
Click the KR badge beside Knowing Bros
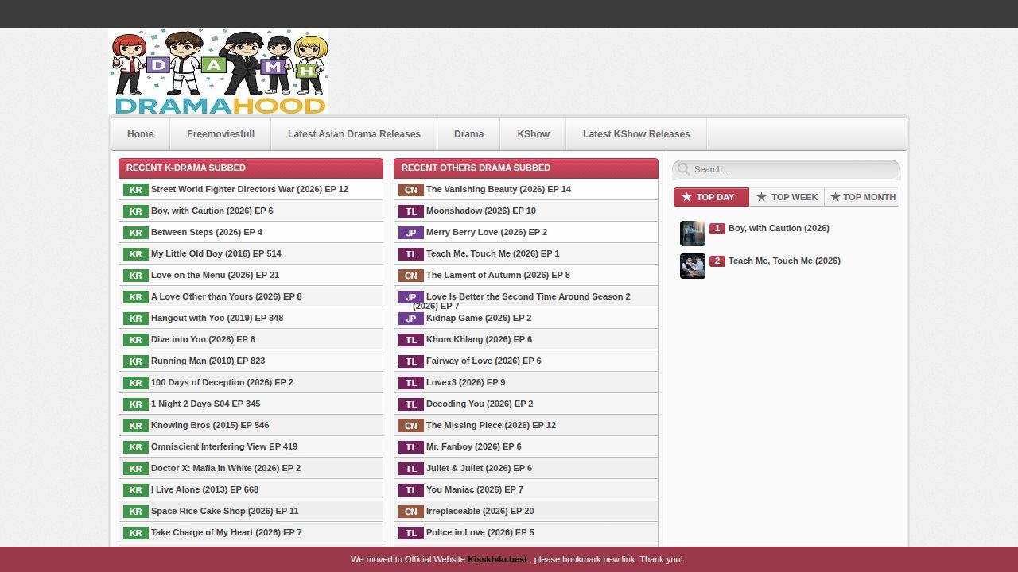click(136, 426)
